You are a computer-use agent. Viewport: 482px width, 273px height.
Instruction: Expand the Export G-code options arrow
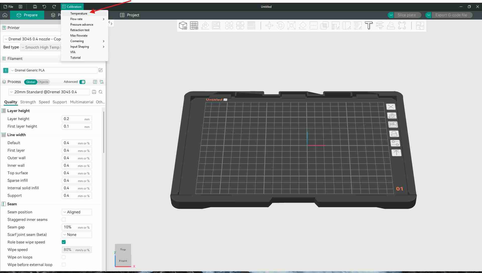[x=428, y=15]
